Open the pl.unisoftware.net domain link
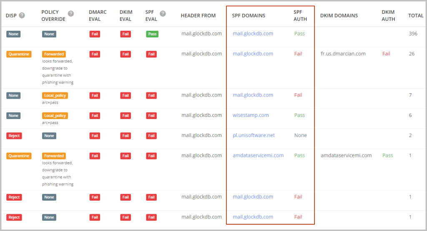The width and height of the screenshot is (427, 231). [x=254, y=135]
